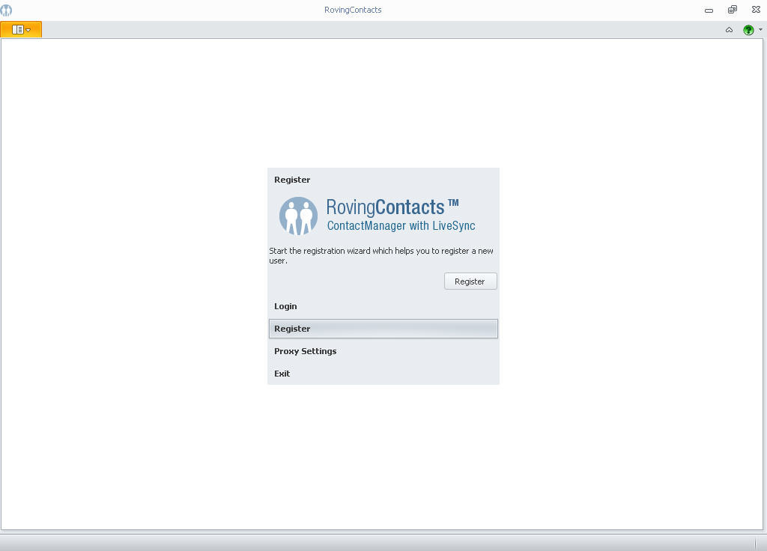Click the RovingContacts icon in title bar
The height and width of the screenshot is (551, 767).
coord(6,10)
